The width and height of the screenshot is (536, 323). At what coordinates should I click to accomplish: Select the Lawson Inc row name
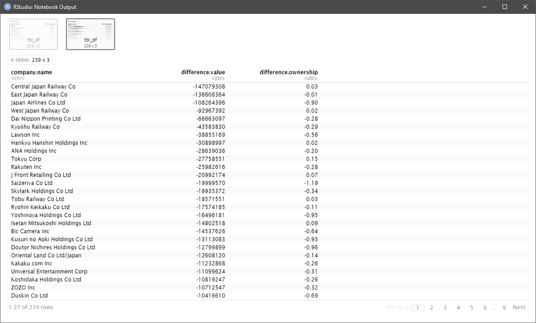pyautogui.click(x=25, y=135)
